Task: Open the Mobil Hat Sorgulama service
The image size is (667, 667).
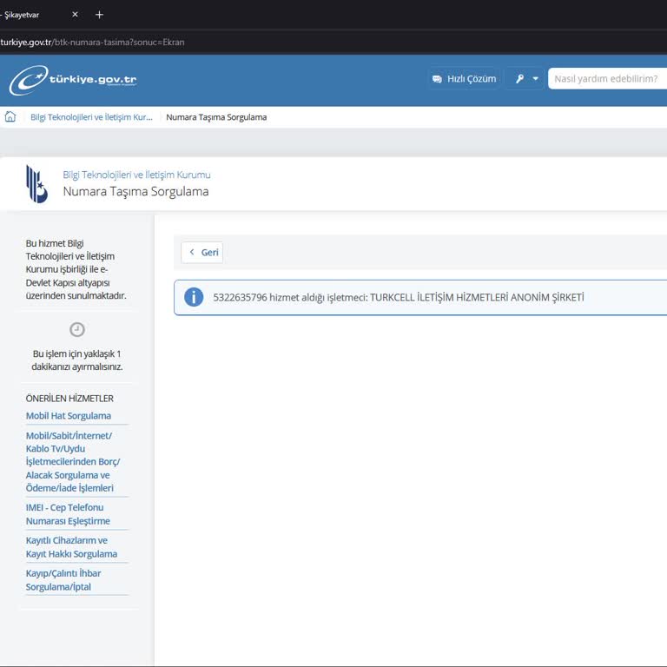Action: coord(69,416)
